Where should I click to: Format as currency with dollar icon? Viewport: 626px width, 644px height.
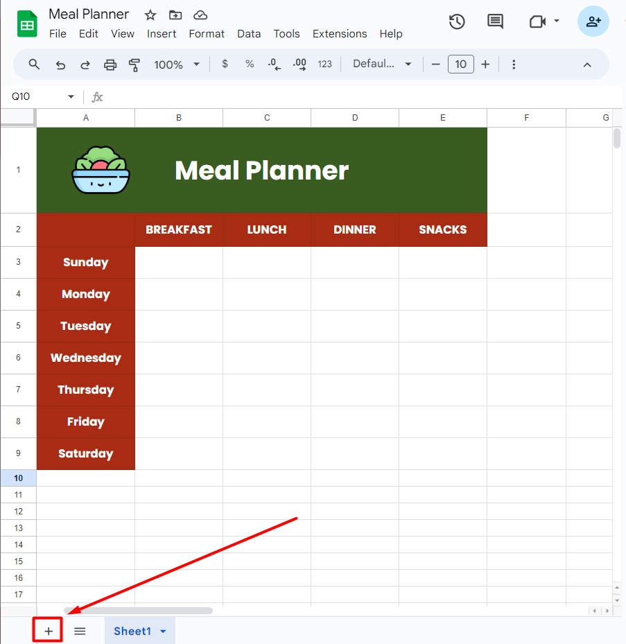[x=225, y=64]
